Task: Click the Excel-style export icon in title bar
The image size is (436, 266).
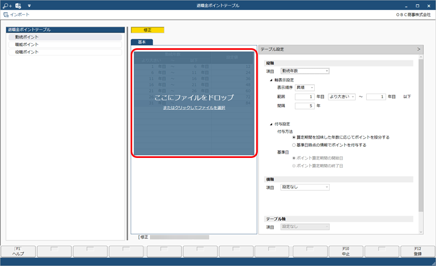Action: click(x=18, y=6)
